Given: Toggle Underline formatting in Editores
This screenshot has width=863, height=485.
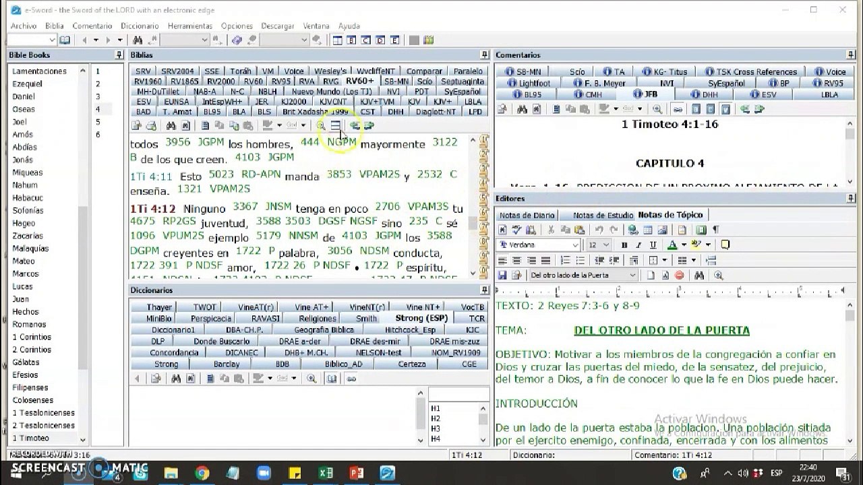Looking at the screenshot, I should (652, 245).
